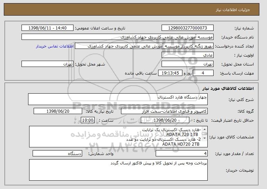
Task: Click the ساعت باقی مانده text
Action: [x=141, y=73]
